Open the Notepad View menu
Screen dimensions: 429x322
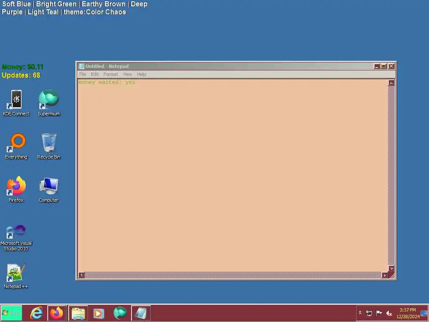click(x=127, y=74)
